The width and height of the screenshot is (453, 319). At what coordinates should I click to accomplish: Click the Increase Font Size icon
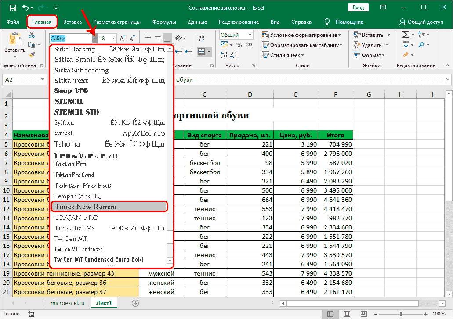click(123, 39)
